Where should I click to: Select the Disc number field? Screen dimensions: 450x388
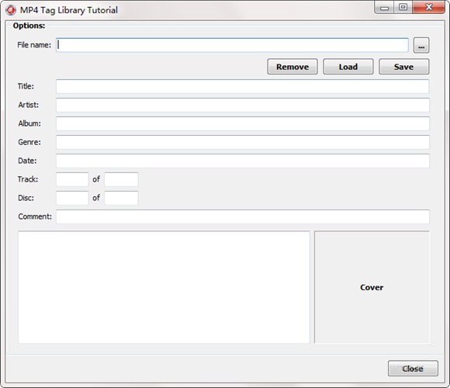[72, 198]
